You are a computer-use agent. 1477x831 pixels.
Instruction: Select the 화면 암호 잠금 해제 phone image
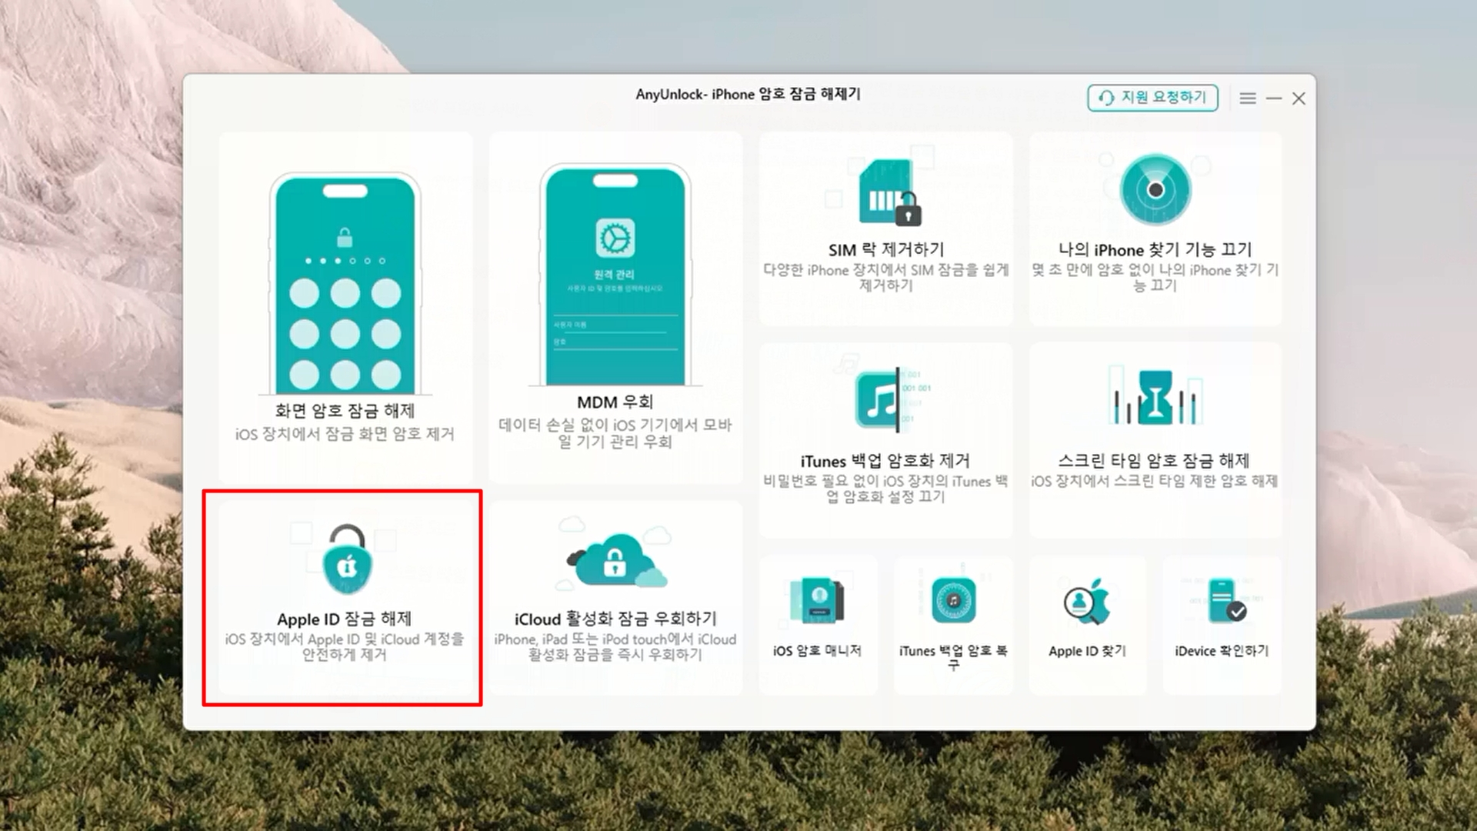pos(345,285)
